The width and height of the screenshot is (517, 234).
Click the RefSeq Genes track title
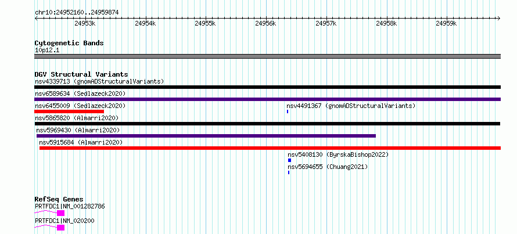59,199
